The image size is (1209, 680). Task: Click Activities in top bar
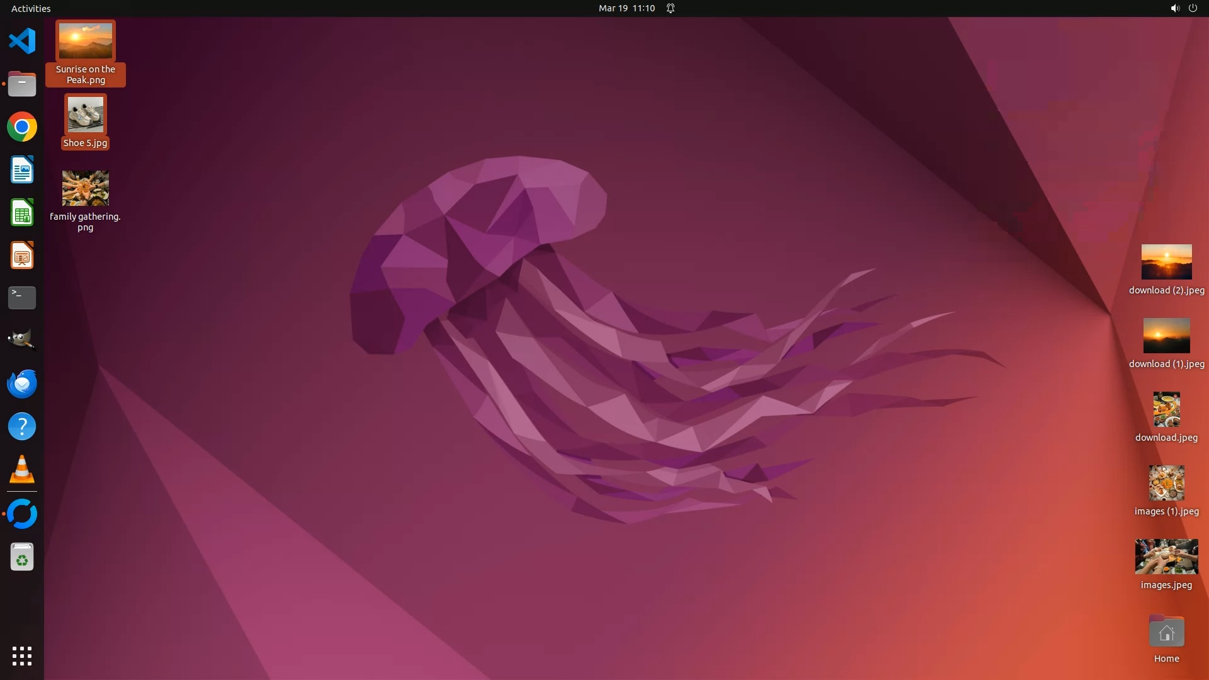click(31, 8)
